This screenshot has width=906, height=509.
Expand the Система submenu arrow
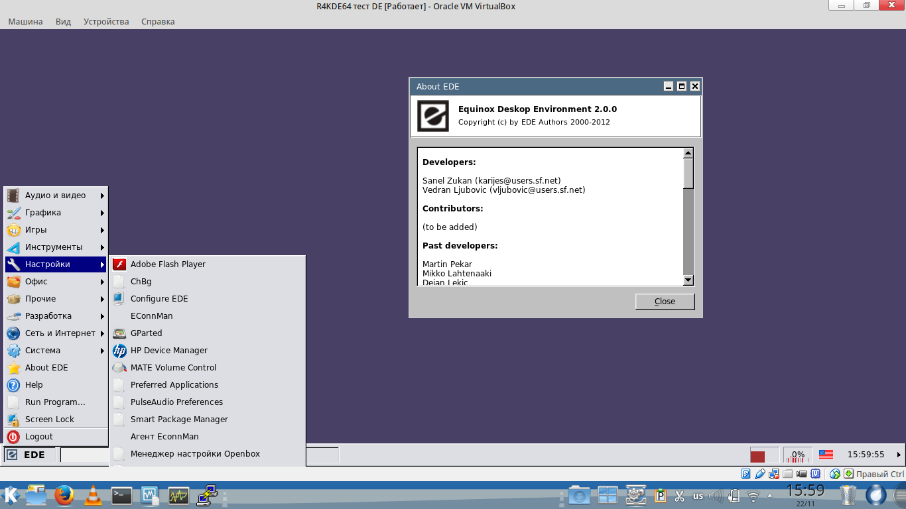click(x=102, y=351)
